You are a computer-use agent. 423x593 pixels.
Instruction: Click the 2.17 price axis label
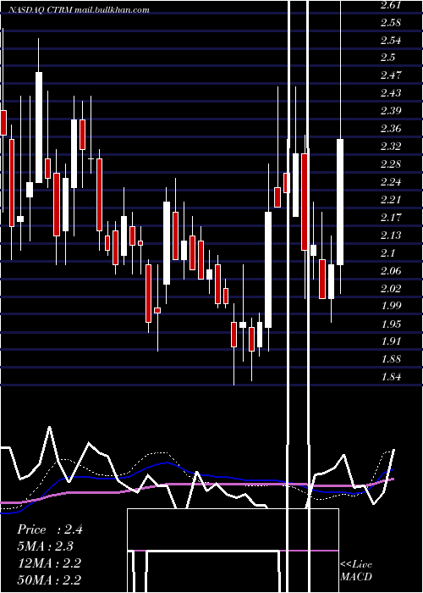(390, 218)
